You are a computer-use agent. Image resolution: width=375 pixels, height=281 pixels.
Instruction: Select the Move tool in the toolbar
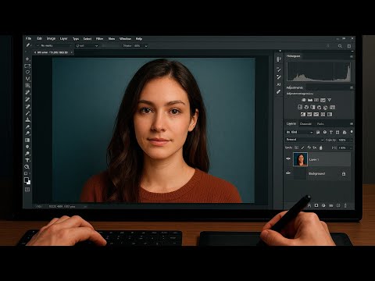tap(27, 59)
